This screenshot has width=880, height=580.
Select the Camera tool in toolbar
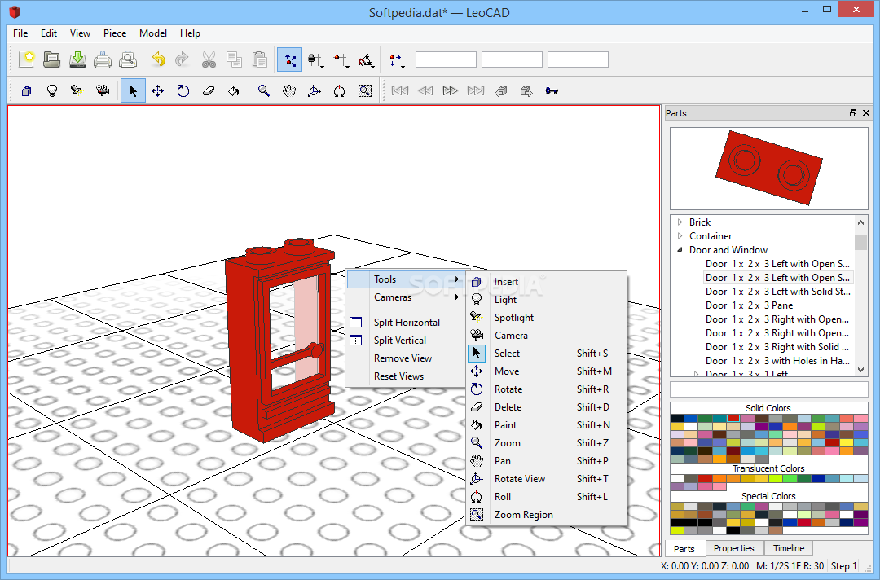102,91
